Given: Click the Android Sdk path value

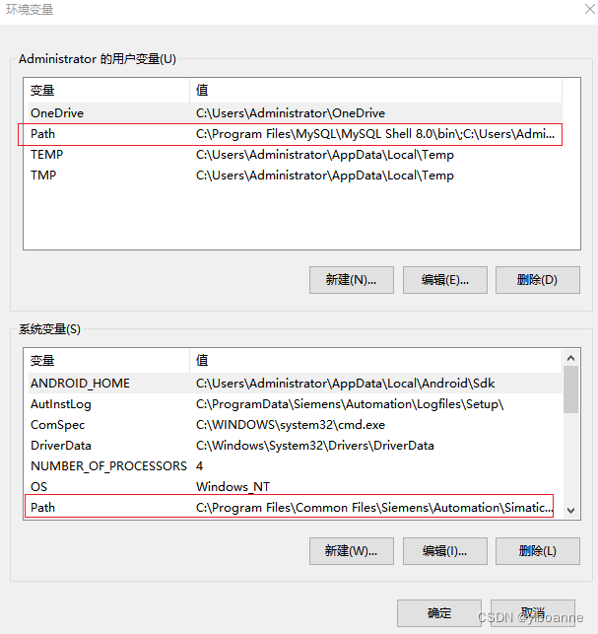Looking at the screenshot, I should click(x=346, y=384).
